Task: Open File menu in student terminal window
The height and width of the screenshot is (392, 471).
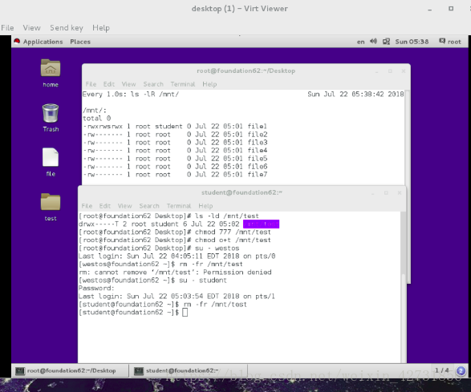Action: 87,206
